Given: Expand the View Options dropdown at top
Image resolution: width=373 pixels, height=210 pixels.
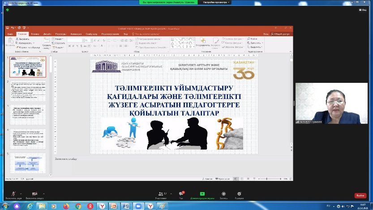Looking at the screenshot, I should click(x=217, y=2).
